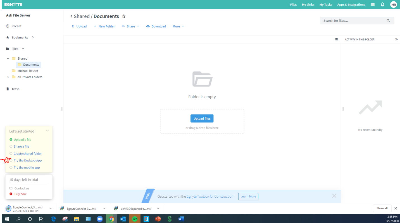Switch to list view icon

click(336, 40)
